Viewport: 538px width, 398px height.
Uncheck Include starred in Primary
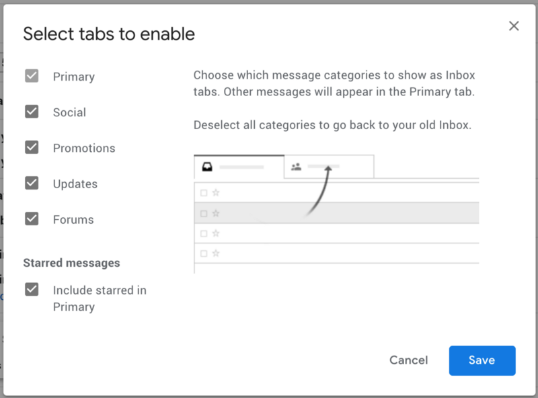(x=32, y=290)
